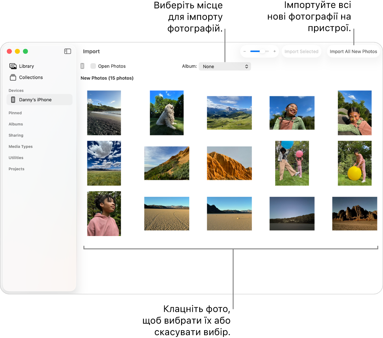
Task: Select the yellow ball photo thumbnail
Action: tap(355, 163)
